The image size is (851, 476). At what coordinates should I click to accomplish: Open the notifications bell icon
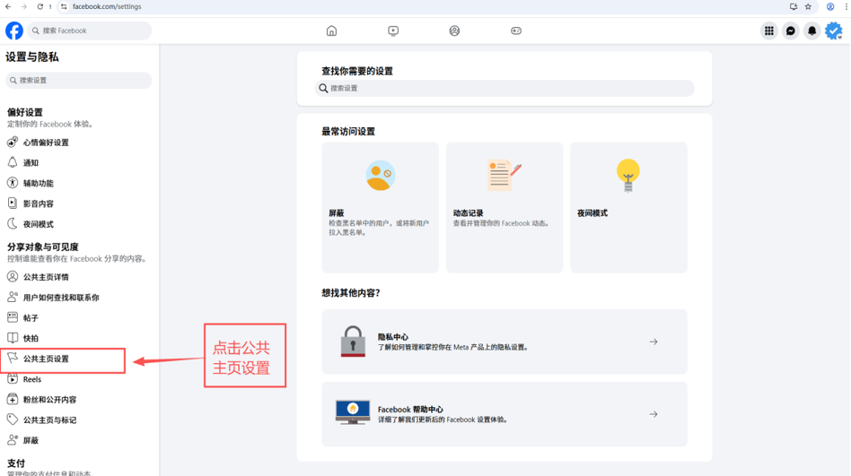[x=812, y=30]
